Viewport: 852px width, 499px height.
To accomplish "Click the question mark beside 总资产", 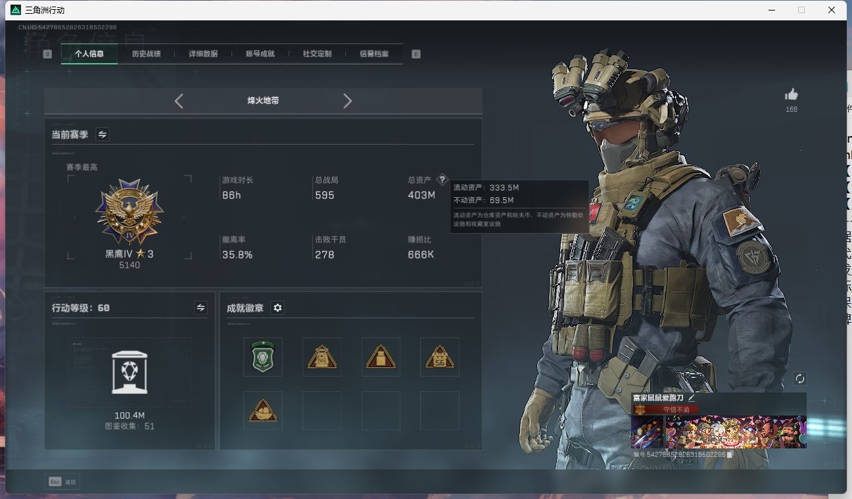I will (442, 179).
